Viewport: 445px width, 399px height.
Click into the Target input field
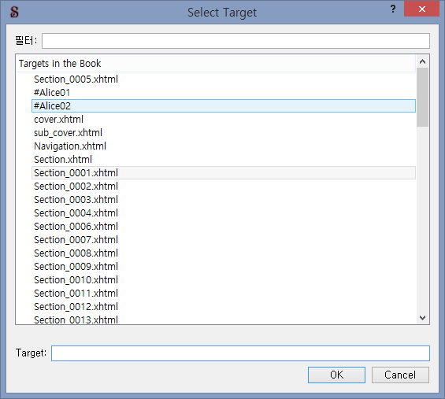(240, 353)
